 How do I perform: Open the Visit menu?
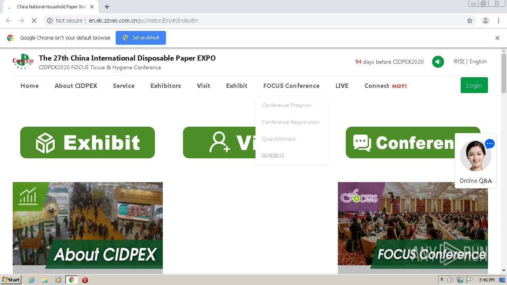click(204, 85)
